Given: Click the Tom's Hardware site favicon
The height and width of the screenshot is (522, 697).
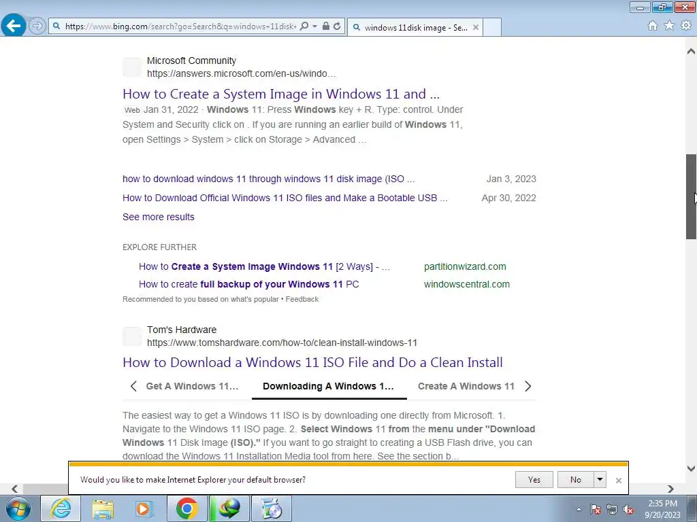Looking at the screenshot, I should [x=132, y=336].
